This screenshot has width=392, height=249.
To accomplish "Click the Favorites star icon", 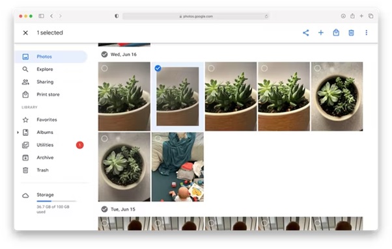I will [x=25, y=120].
